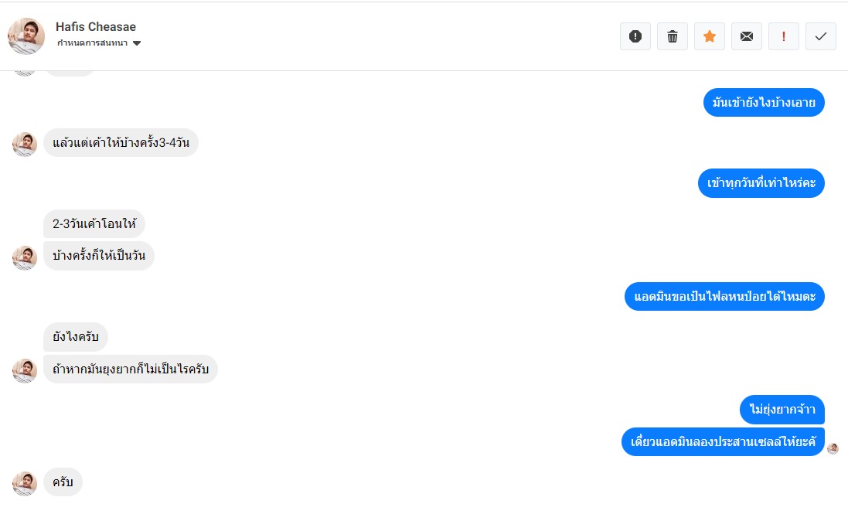The height and width of the screenshot is (521, 848).
Task: Click the Hafis Cheasae name in header
Action: point(96,27)
